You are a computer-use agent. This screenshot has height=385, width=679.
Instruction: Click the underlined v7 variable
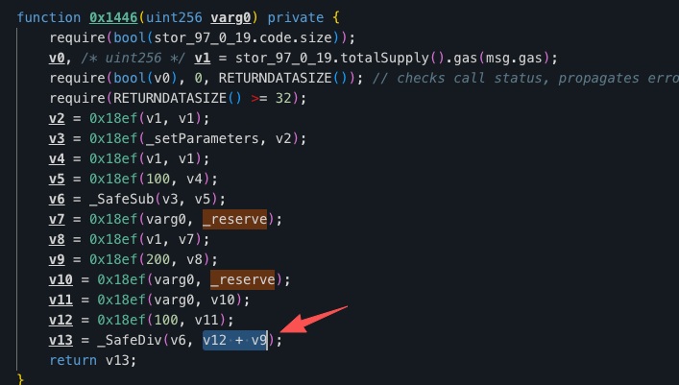click(57, 219)
